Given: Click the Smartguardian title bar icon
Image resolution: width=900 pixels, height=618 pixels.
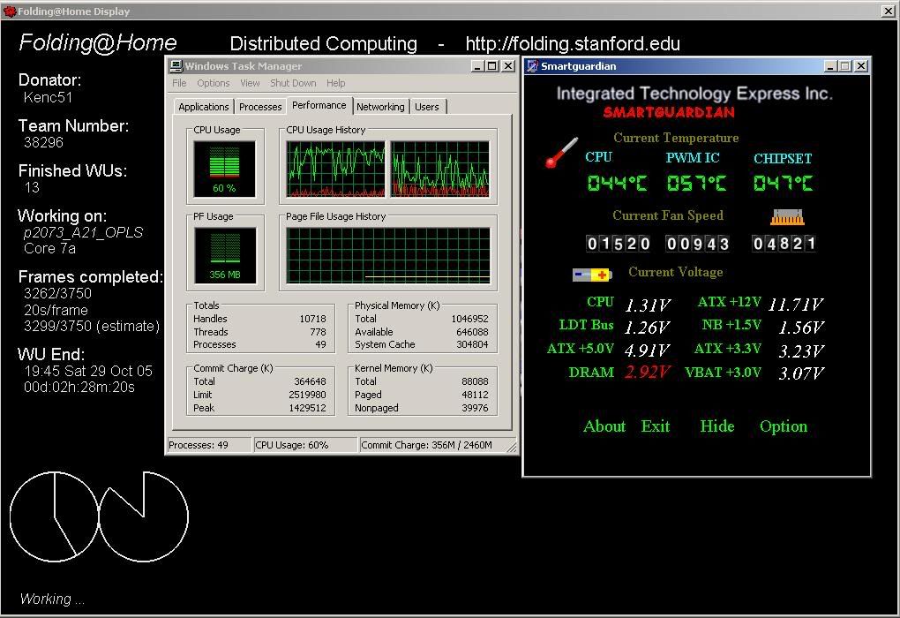Looking at the screenshot, I should (533, 66).
